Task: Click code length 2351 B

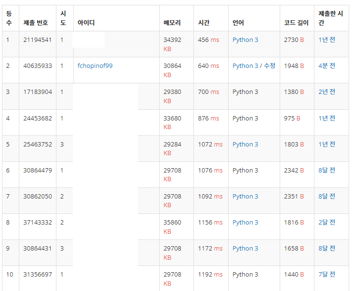Action: tap(294, 196)
